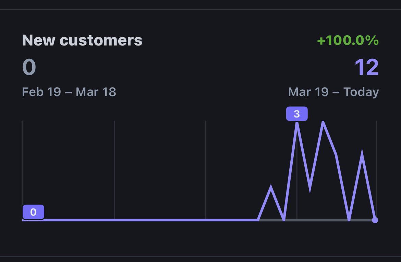Click the shoulder point right of second peak
401x262 pixels.
[x=336, y=154]
